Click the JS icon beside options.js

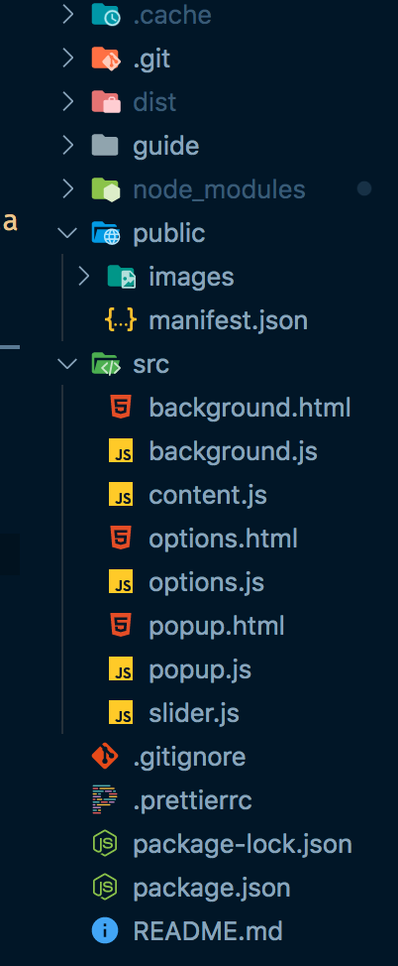[x=121, y=583]
